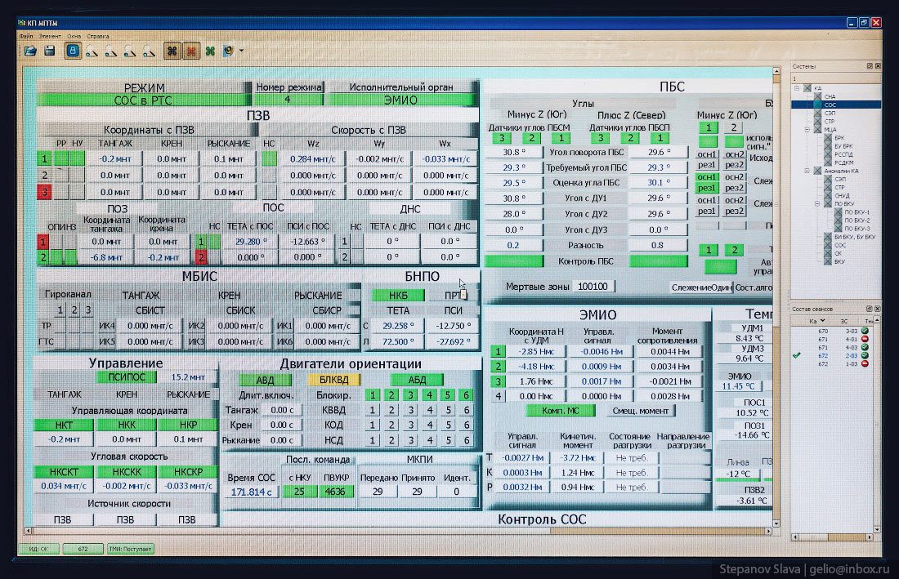899x579 pixels.
Task: Click the green clover toolbar icon
Action: pyautogui.click(x=210, y=51)
